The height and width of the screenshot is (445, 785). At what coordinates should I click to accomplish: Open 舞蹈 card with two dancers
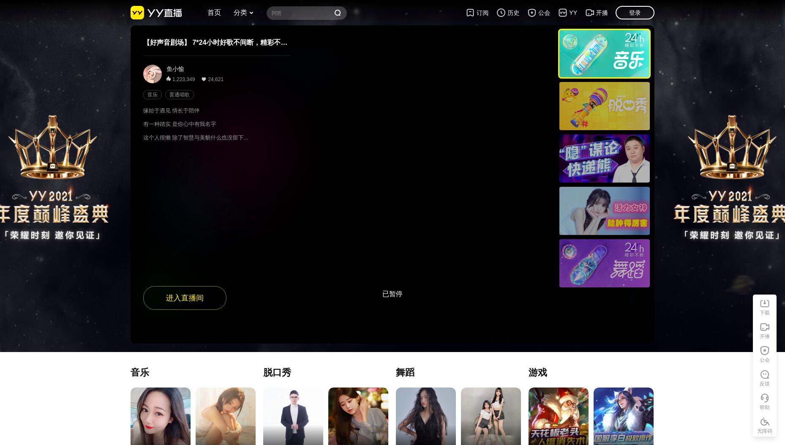(x=491, y=416)
